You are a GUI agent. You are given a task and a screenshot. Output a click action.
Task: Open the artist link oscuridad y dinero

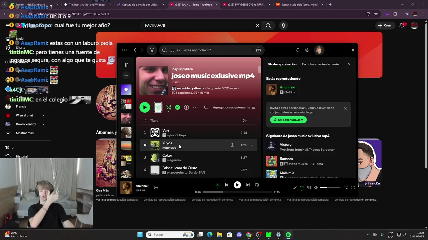coord(190,88)
